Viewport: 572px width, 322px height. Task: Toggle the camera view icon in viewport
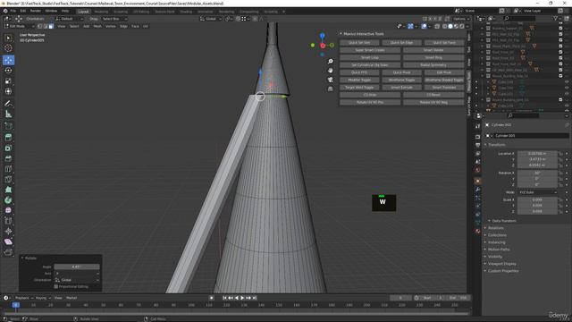330,80
